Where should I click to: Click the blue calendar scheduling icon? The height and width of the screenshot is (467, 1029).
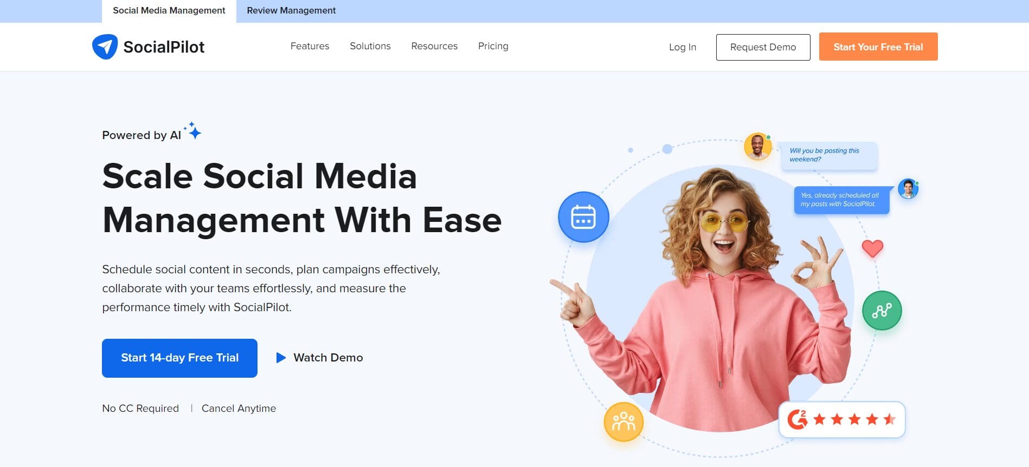[x=583, y=217]
